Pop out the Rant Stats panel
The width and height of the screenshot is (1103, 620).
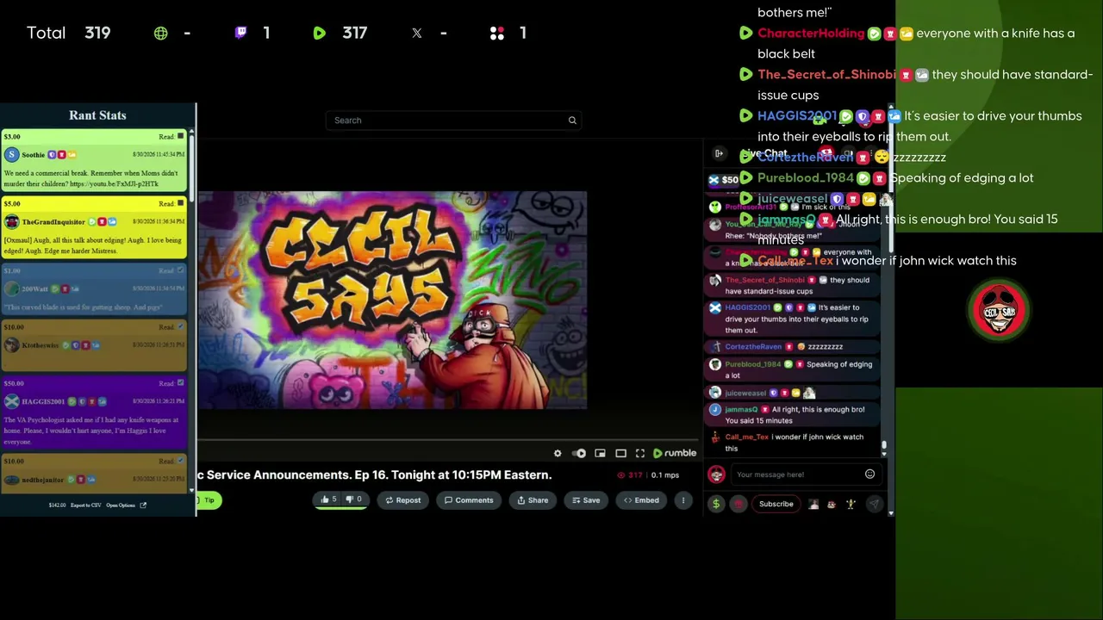click(143, 505)
